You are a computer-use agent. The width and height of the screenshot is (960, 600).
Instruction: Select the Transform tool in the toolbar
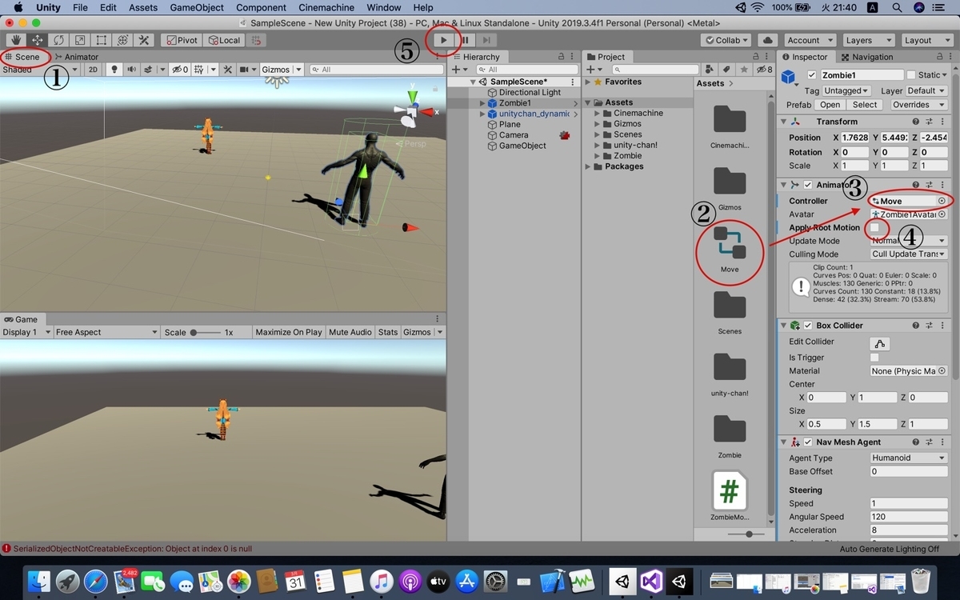click(122, 40)
